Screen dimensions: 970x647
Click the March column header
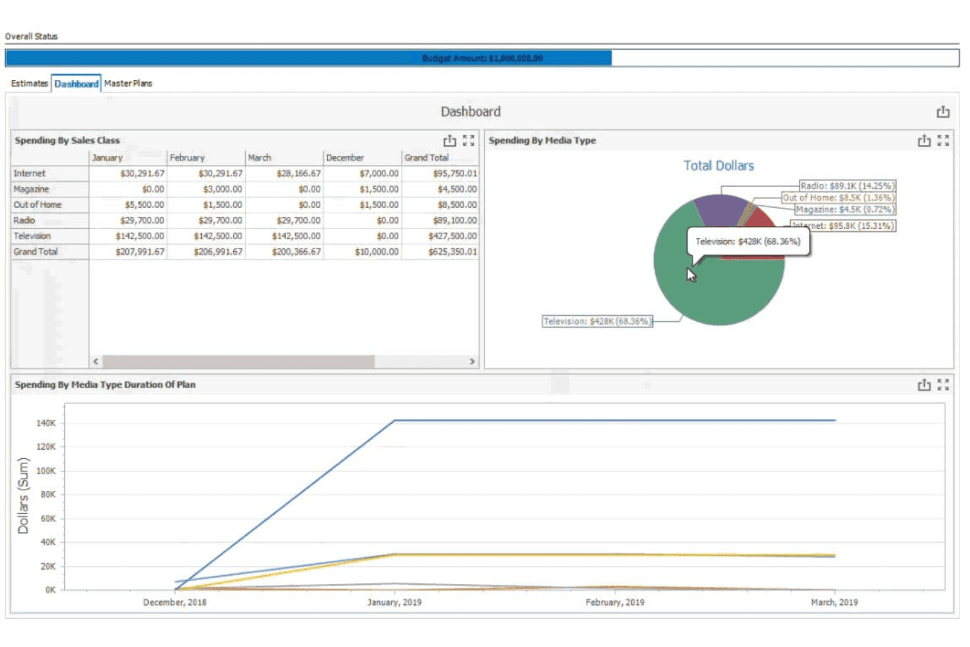click(284, 158)
